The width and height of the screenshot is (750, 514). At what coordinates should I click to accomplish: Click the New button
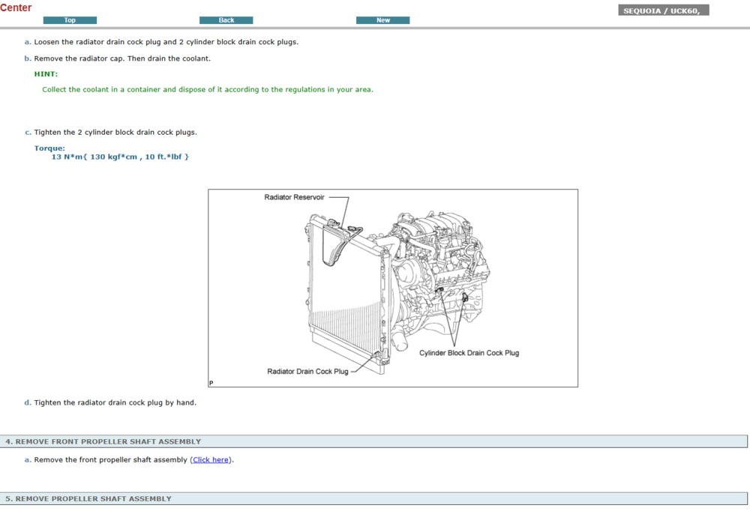coord(382,20)
